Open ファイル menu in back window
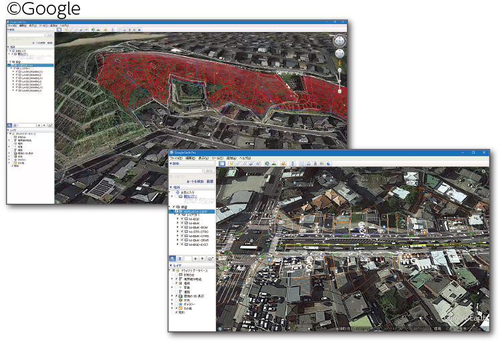 [x=12, y=25]
